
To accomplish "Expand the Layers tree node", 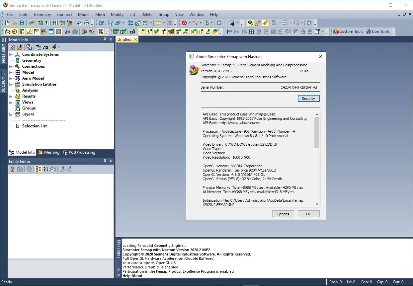I will pos(11,114).
